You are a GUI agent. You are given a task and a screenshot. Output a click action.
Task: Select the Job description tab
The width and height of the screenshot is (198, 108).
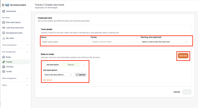click(x=53, y=65)
